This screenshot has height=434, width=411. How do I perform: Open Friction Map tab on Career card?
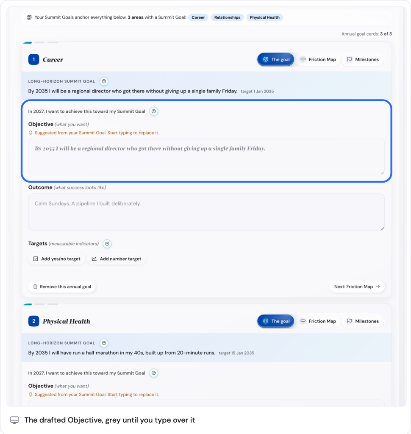click(318, 59)
